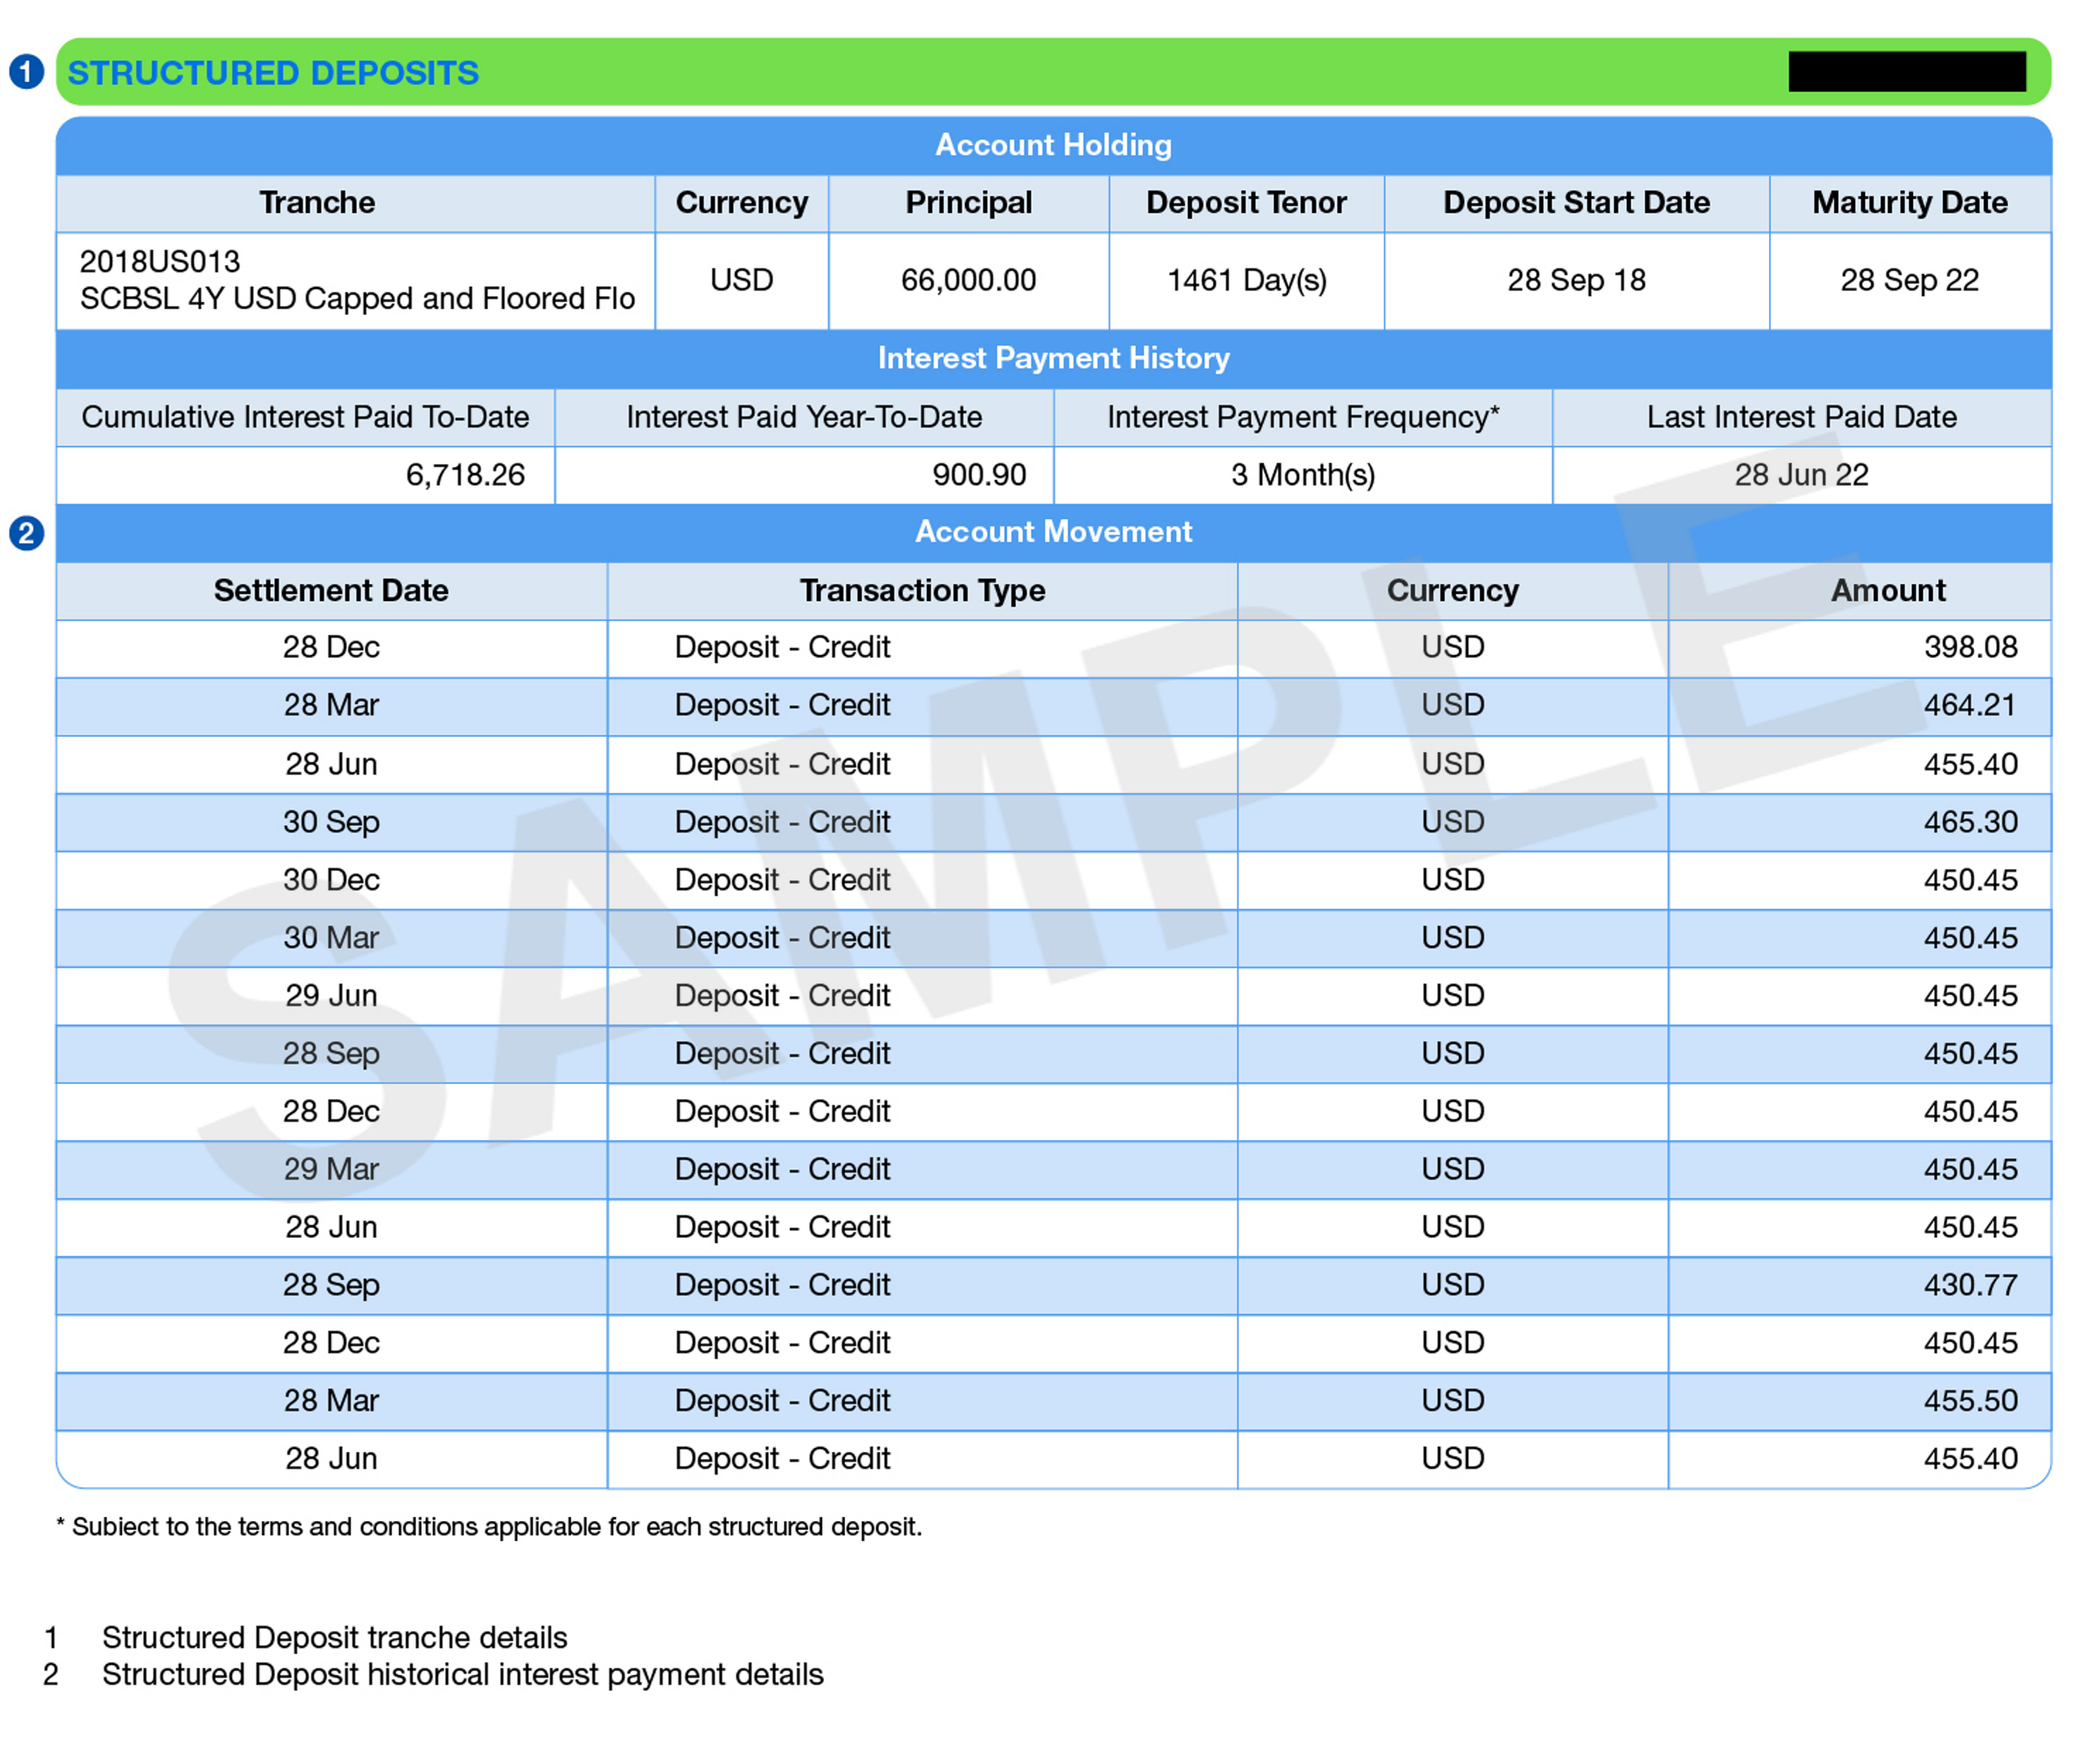The height and width of the screenshot is (1764, 2091).
Task: Click USD in the 29 Jun row
Action: (x=1453, y=997)
